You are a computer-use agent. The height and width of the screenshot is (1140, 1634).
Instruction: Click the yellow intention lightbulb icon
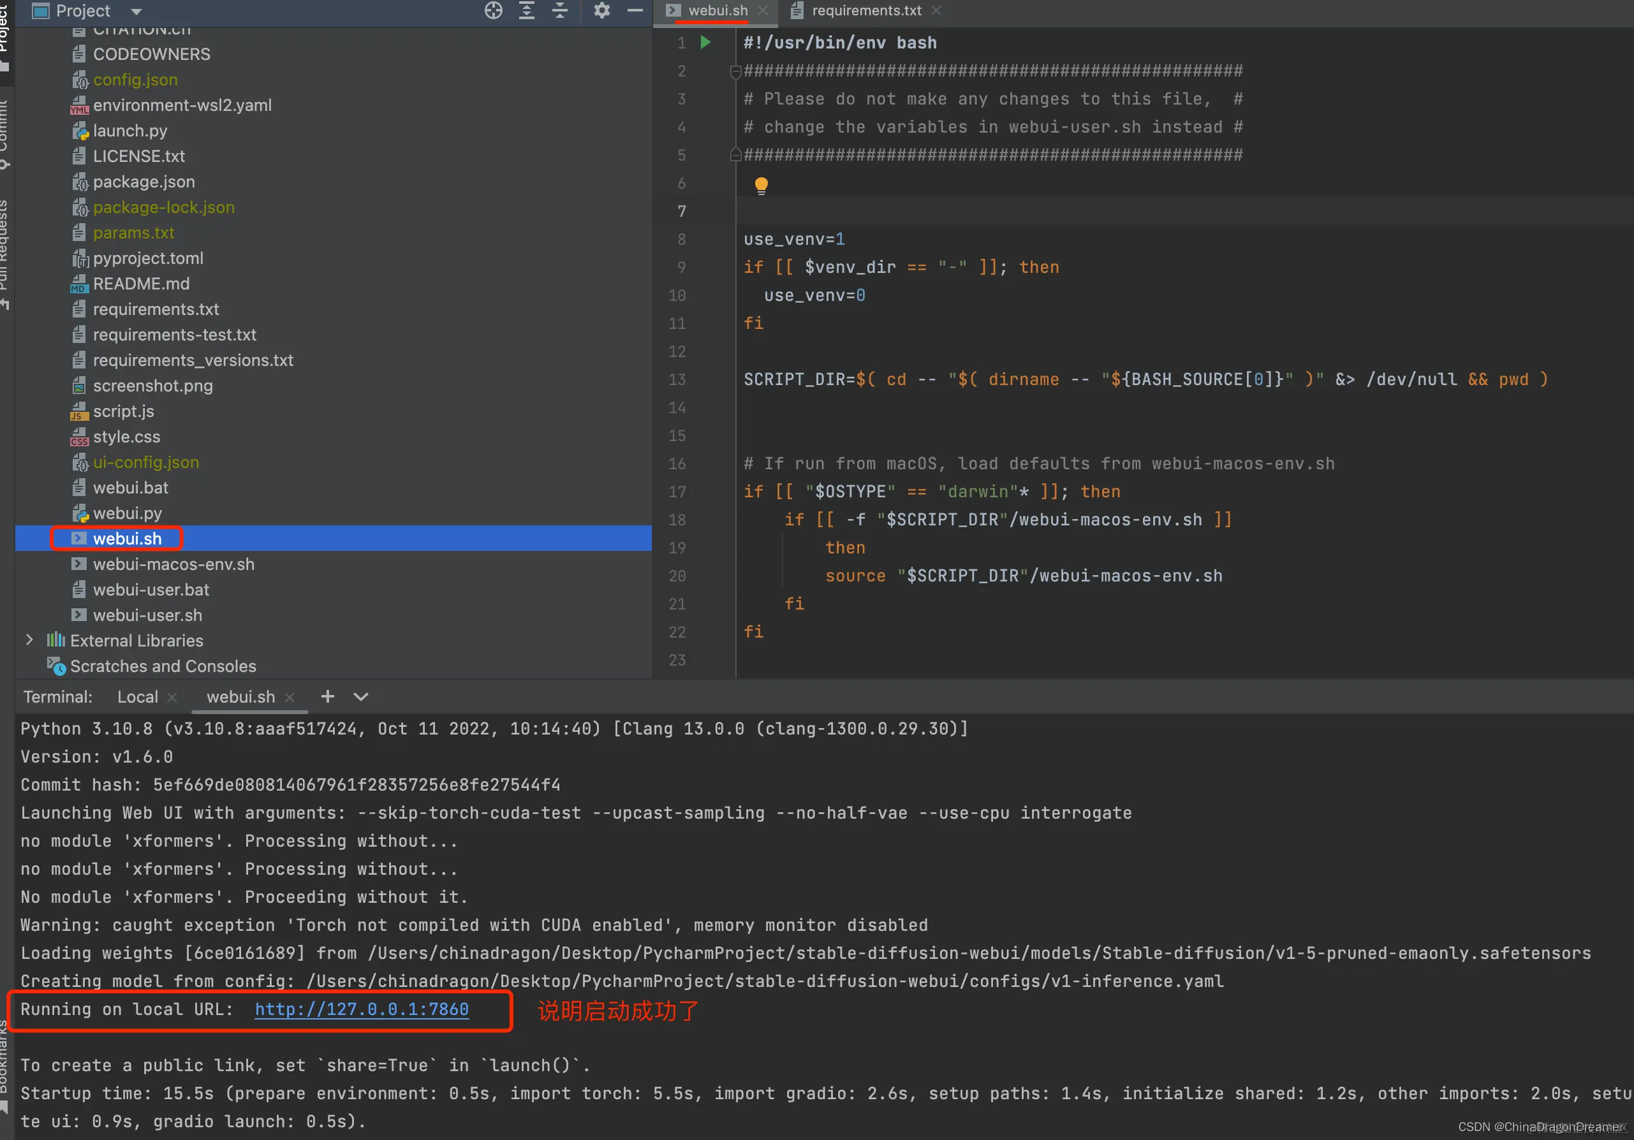[761, 185]
